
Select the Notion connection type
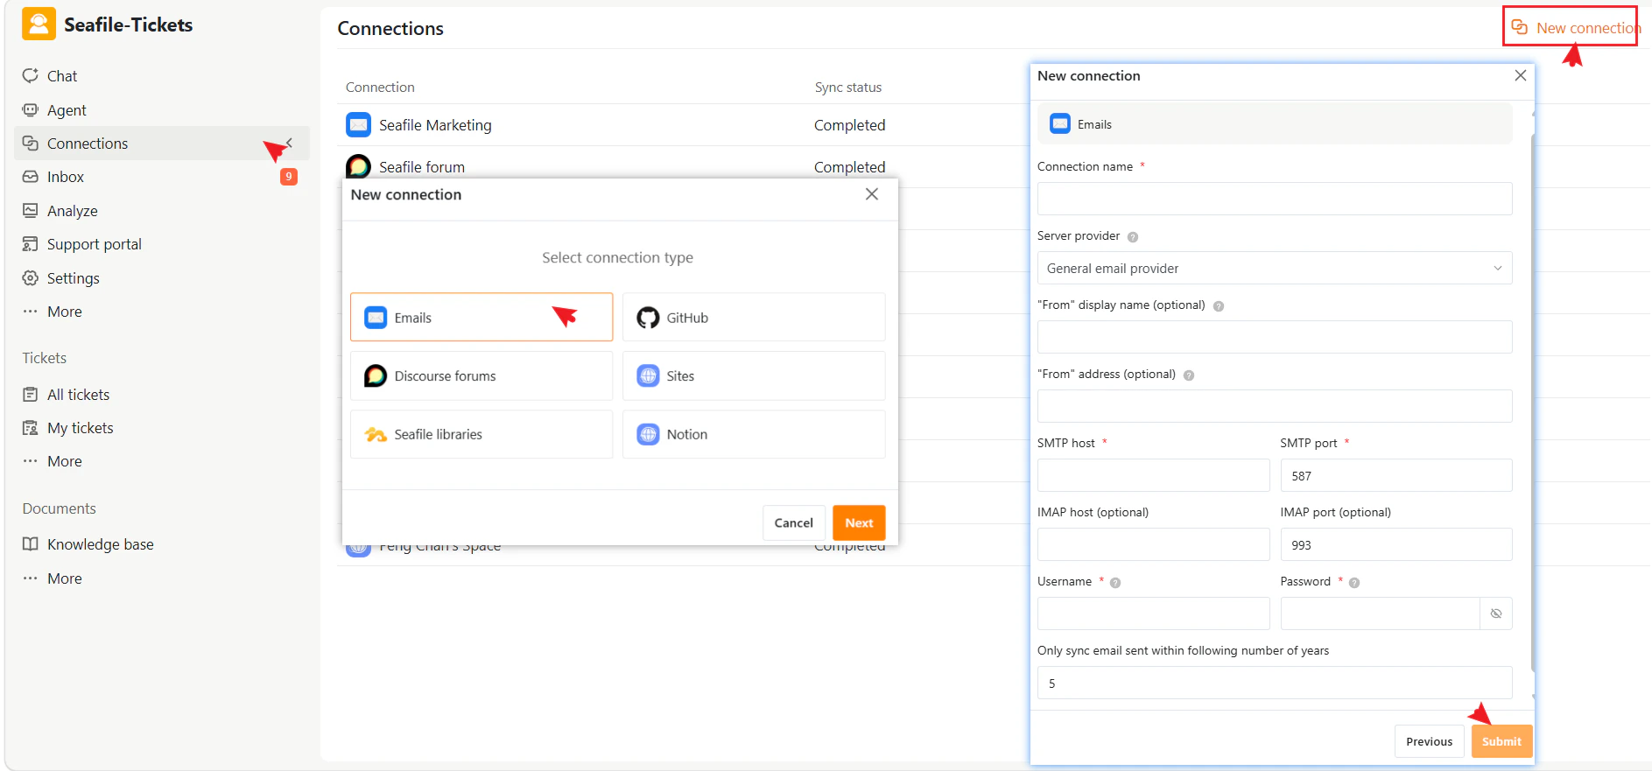coord(754,434)
